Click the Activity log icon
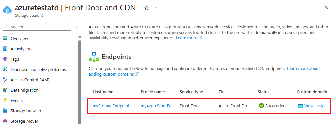334x124 pixels. 5,49
